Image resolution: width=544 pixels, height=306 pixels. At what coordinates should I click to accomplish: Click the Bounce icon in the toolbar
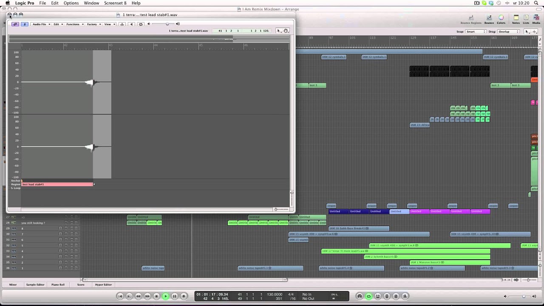[489, 20]
